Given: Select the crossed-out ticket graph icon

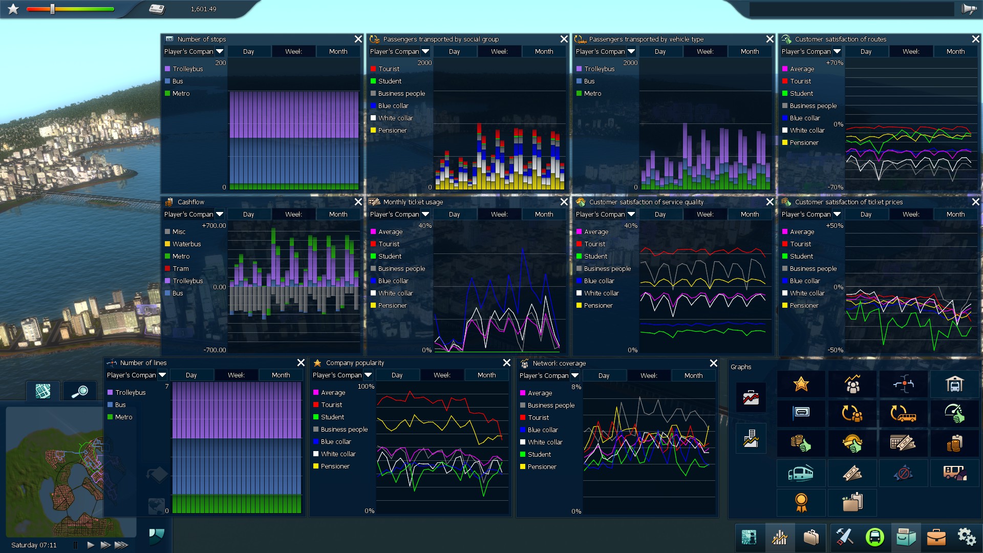Looking at the screenshot, I should (x=903, y=473).
